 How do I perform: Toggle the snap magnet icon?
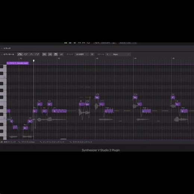pos(92,54)
